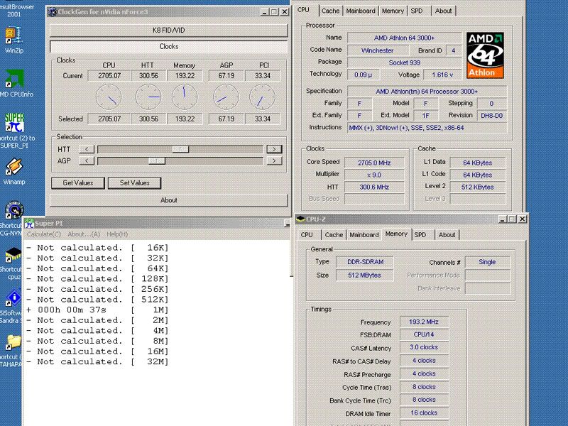Click the AMD Athlon 64 logo
Screen dimensions: 568x426
pyautogui.click(x=486, y=55)
